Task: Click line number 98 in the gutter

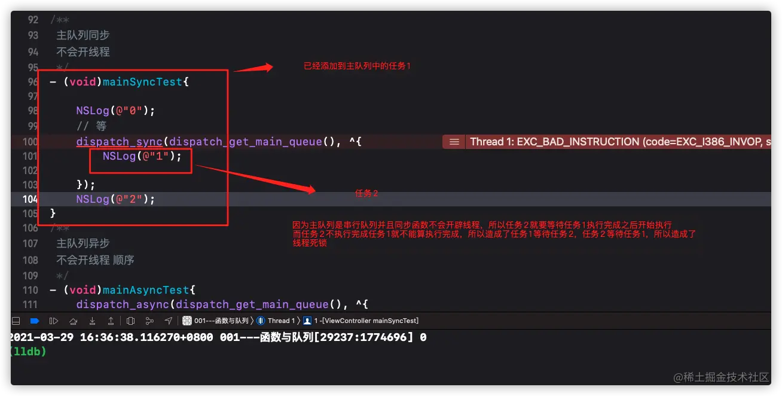Action: pos(33,111)
